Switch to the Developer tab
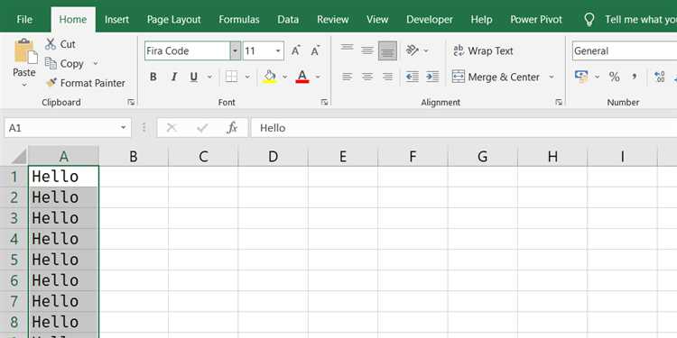The image size is (677, 338). pos(430,20)
